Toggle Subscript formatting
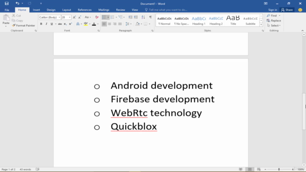This screenshot has height=172, width=306. click(x=65, y=24)
